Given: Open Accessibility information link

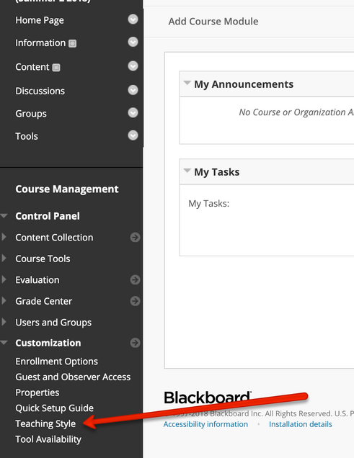Looking at the screenshot, I should [x=205, y=424].
